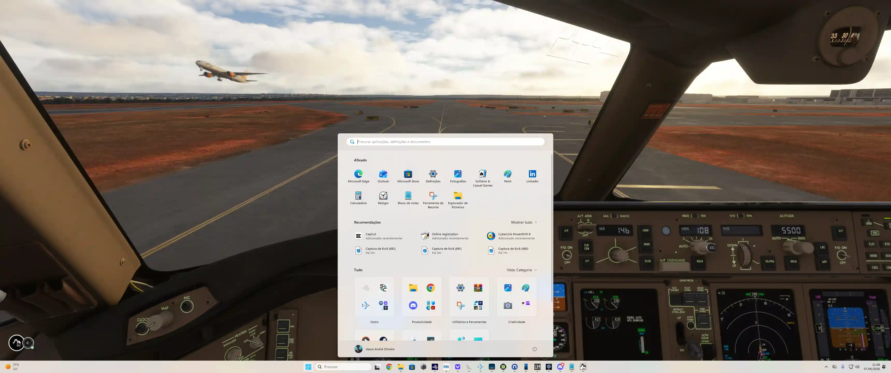Viewport: 891px width, 373px height.
Task: Open weather widget showing 17°C Sol
Action: [x=12, y=367]
